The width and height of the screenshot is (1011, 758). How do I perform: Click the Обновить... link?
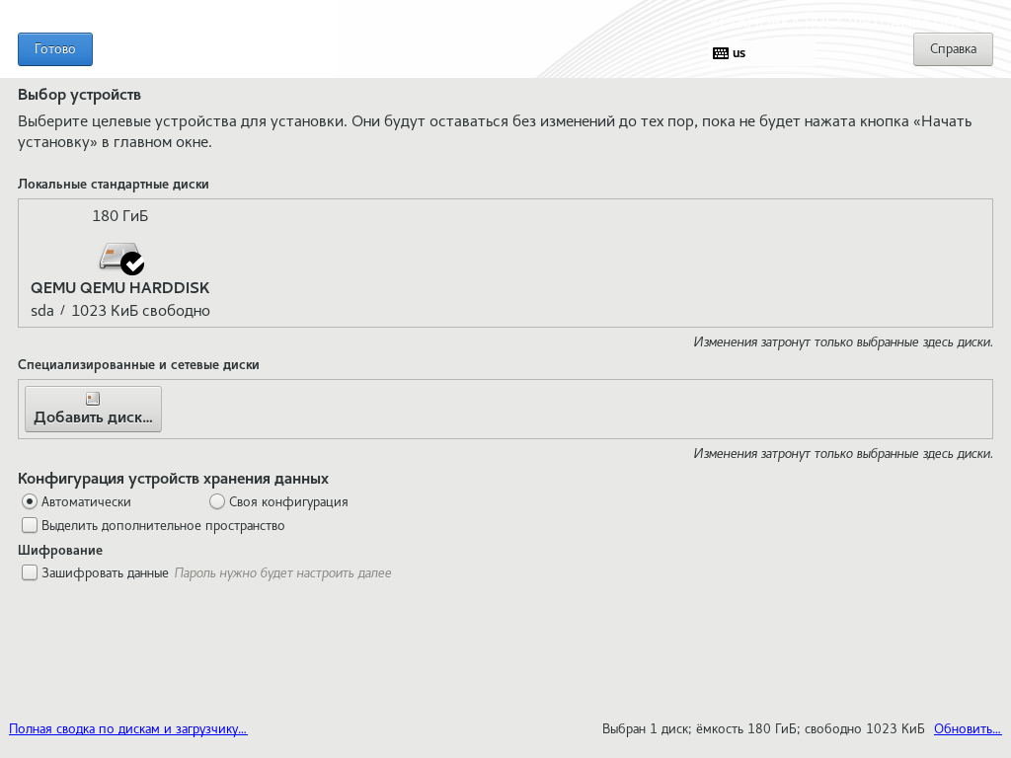(968, 729)
